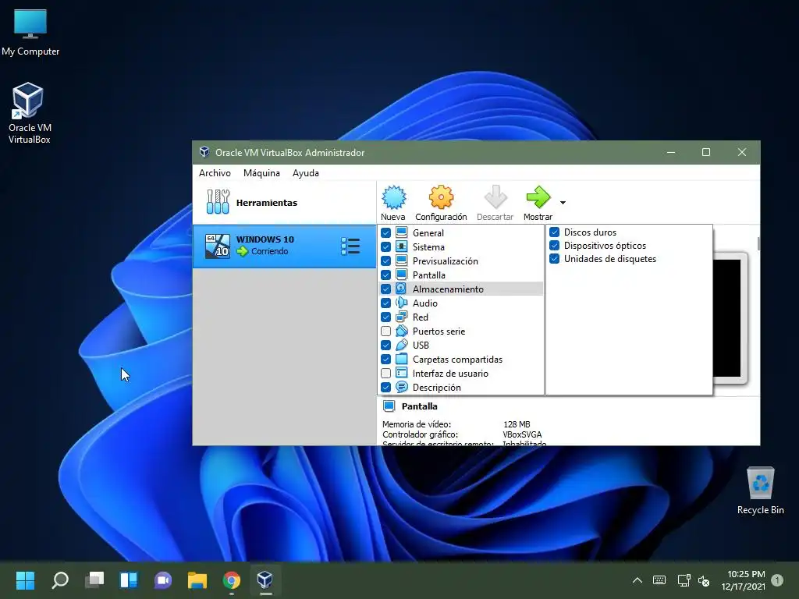The width and height of the screenshot is (799, 599).
Task: Open the clock showing 10:25 PM
Action: pos(744,580)
